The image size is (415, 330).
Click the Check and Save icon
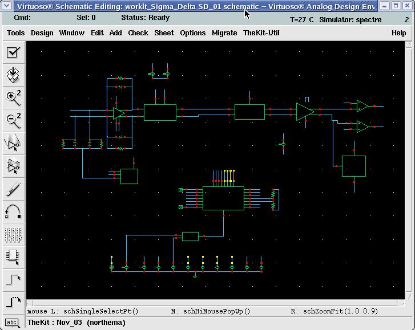click(x=13, y=53)
